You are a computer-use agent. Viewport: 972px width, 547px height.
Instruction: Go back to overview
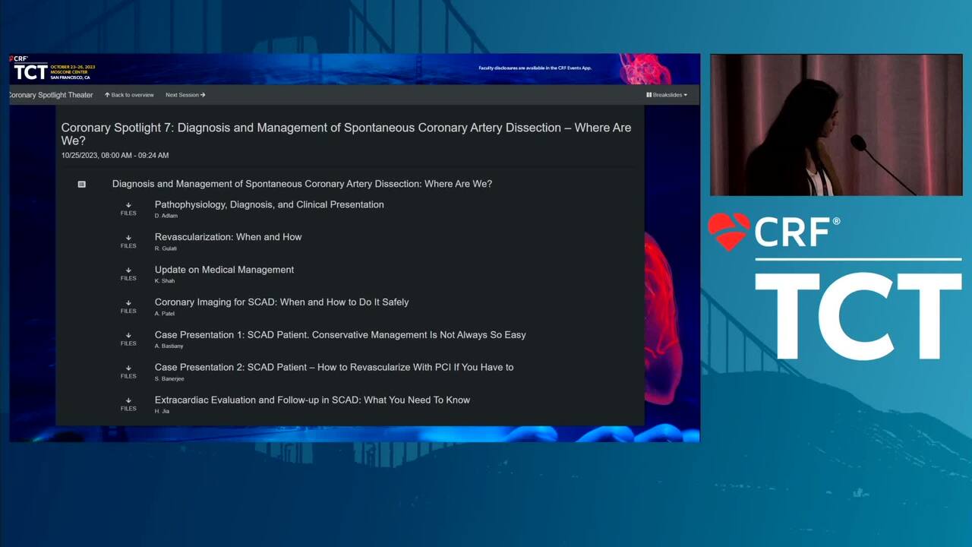coord(129,95)
